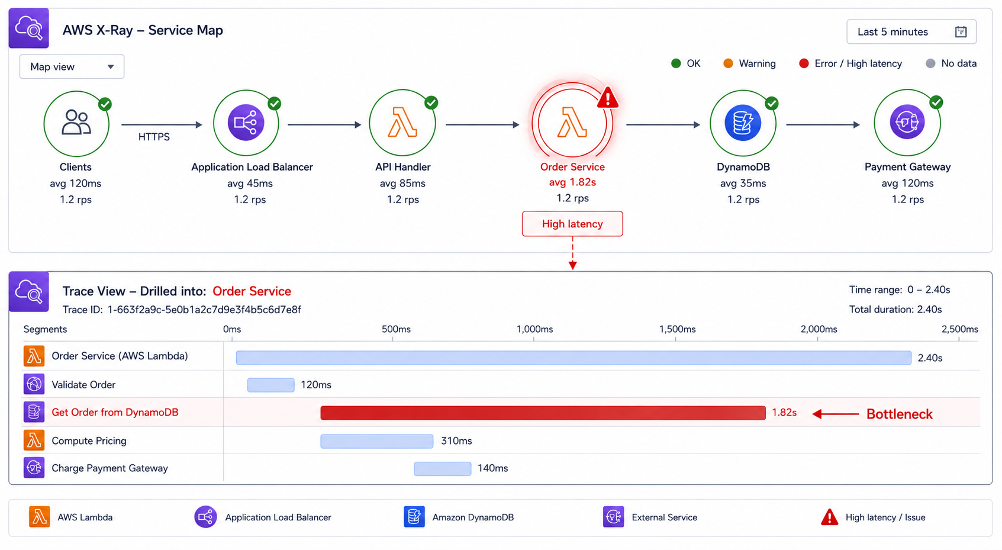Click the Clients node icon

click(76, 124)
